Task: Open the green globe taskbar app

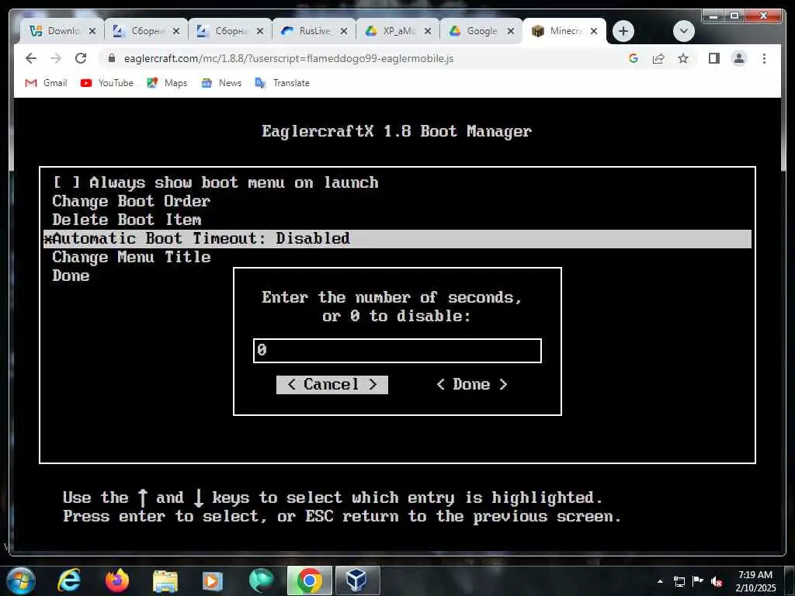Action: [261, 580]
